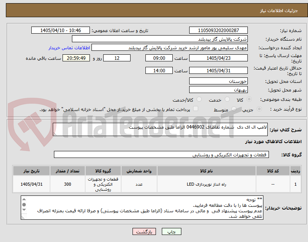Click the scroll down arrow in buyer notes

tap(24, 210)
